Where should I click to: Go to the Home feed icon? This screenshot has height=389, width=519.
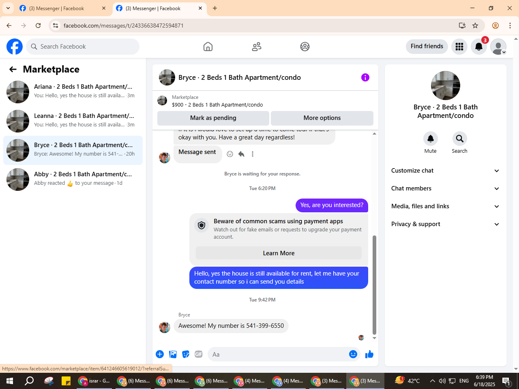208,47
